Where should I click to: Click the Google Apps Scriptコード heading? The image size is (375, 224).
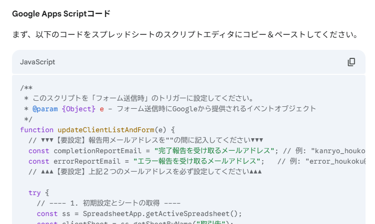point(61,13)
